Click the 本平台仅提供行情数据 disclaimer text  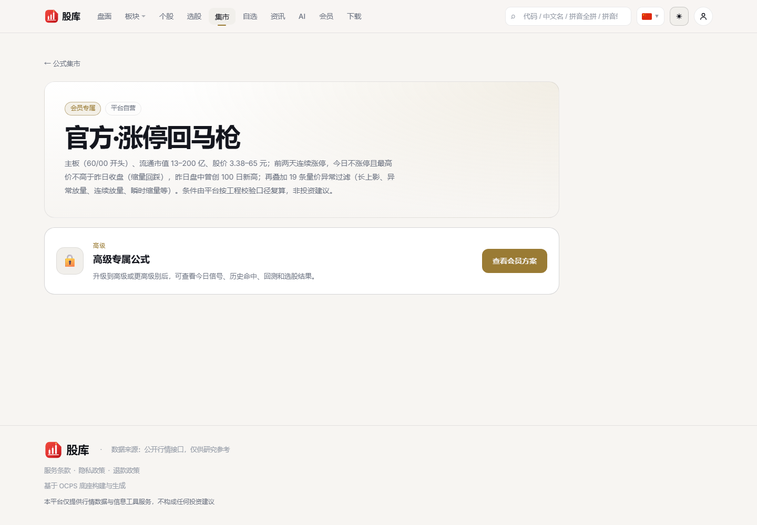129,502
